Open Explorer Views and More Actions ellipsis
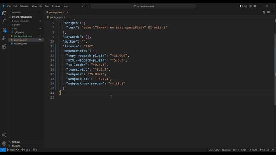The height and width of the screenshot is (155, 276). 40,12
